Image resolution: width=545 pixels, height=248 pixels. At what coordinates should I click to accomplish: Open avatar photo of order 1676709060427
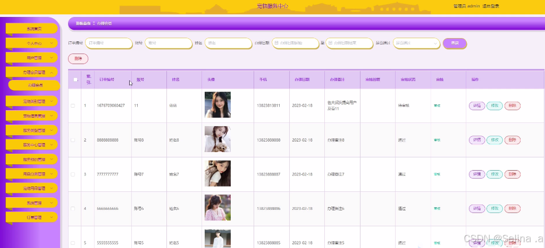click(x=217, y=104)
